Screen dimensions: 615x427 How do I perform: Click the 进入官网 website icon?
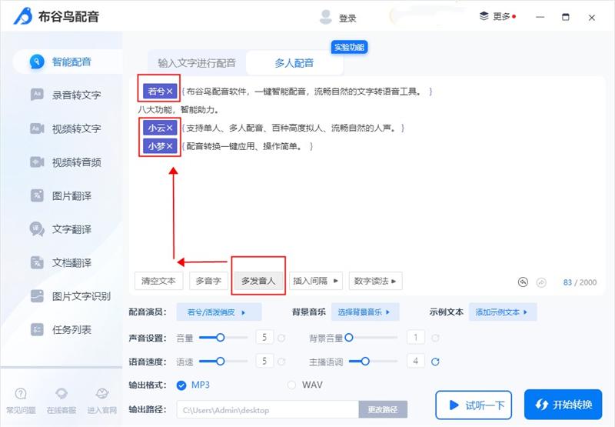(102, 393)
